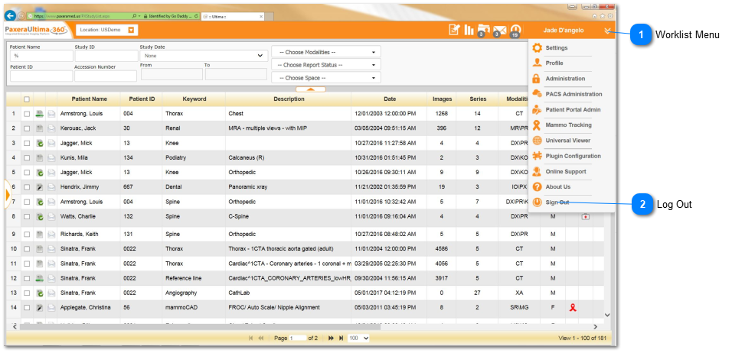This screenshot has width=732, height=353.
Task: Toggle the worklist menu chevron beside Jade D'angelo
Action: pos(607,31)
